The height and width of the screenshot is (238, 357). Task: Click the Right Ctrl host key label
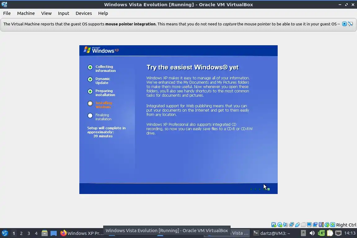346,225
